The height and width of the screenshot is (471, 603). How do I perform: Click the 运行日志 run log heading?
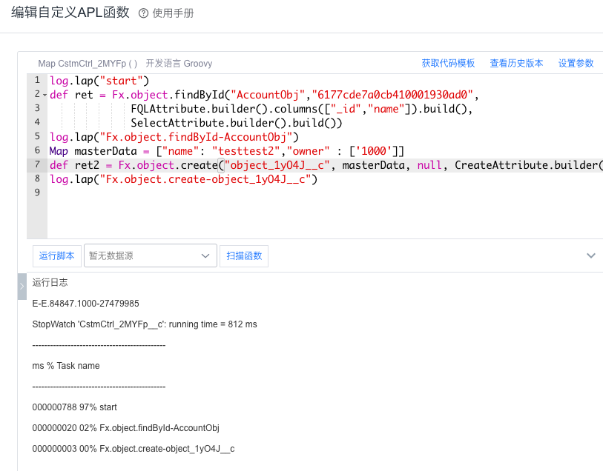[x=50, y=283]
